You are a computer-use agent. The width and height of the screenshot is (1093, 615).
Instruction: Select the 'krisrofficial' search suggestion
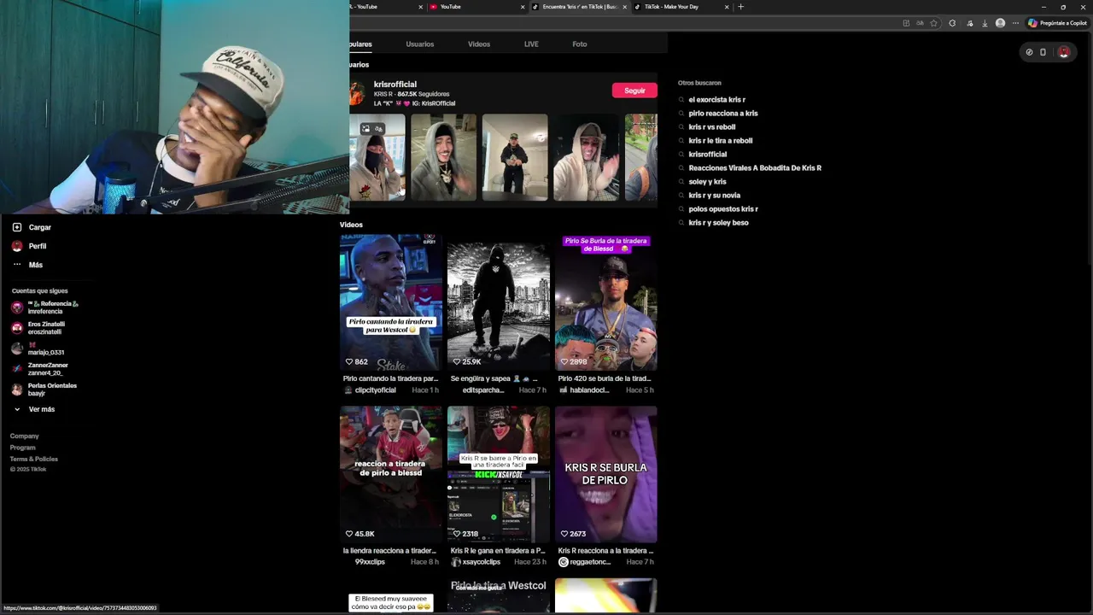[708, 155]
